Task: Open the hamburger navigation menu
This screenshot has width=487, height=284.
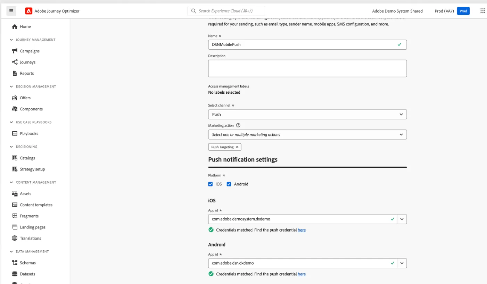Action: click(x=11, y=11)
